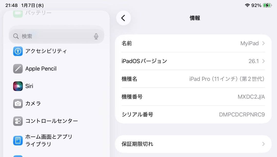
Task: Select the Apple Pencil settings icon
Action: click(x=18, y=69)
